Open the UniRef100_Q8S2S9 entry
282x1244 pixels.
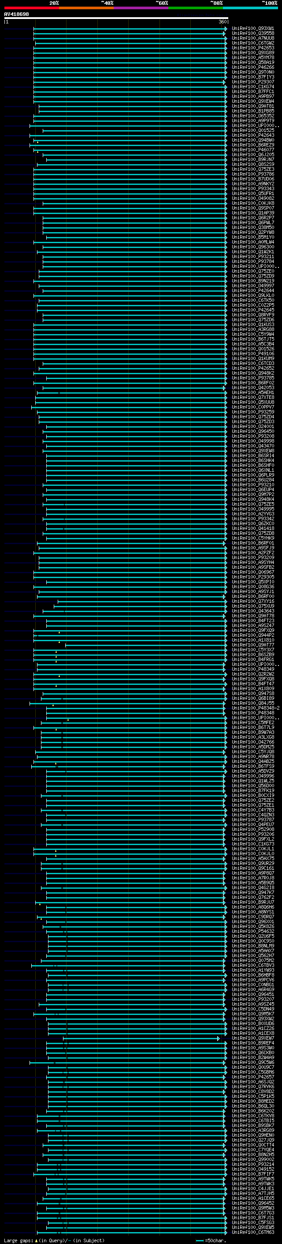coord(253,164)
